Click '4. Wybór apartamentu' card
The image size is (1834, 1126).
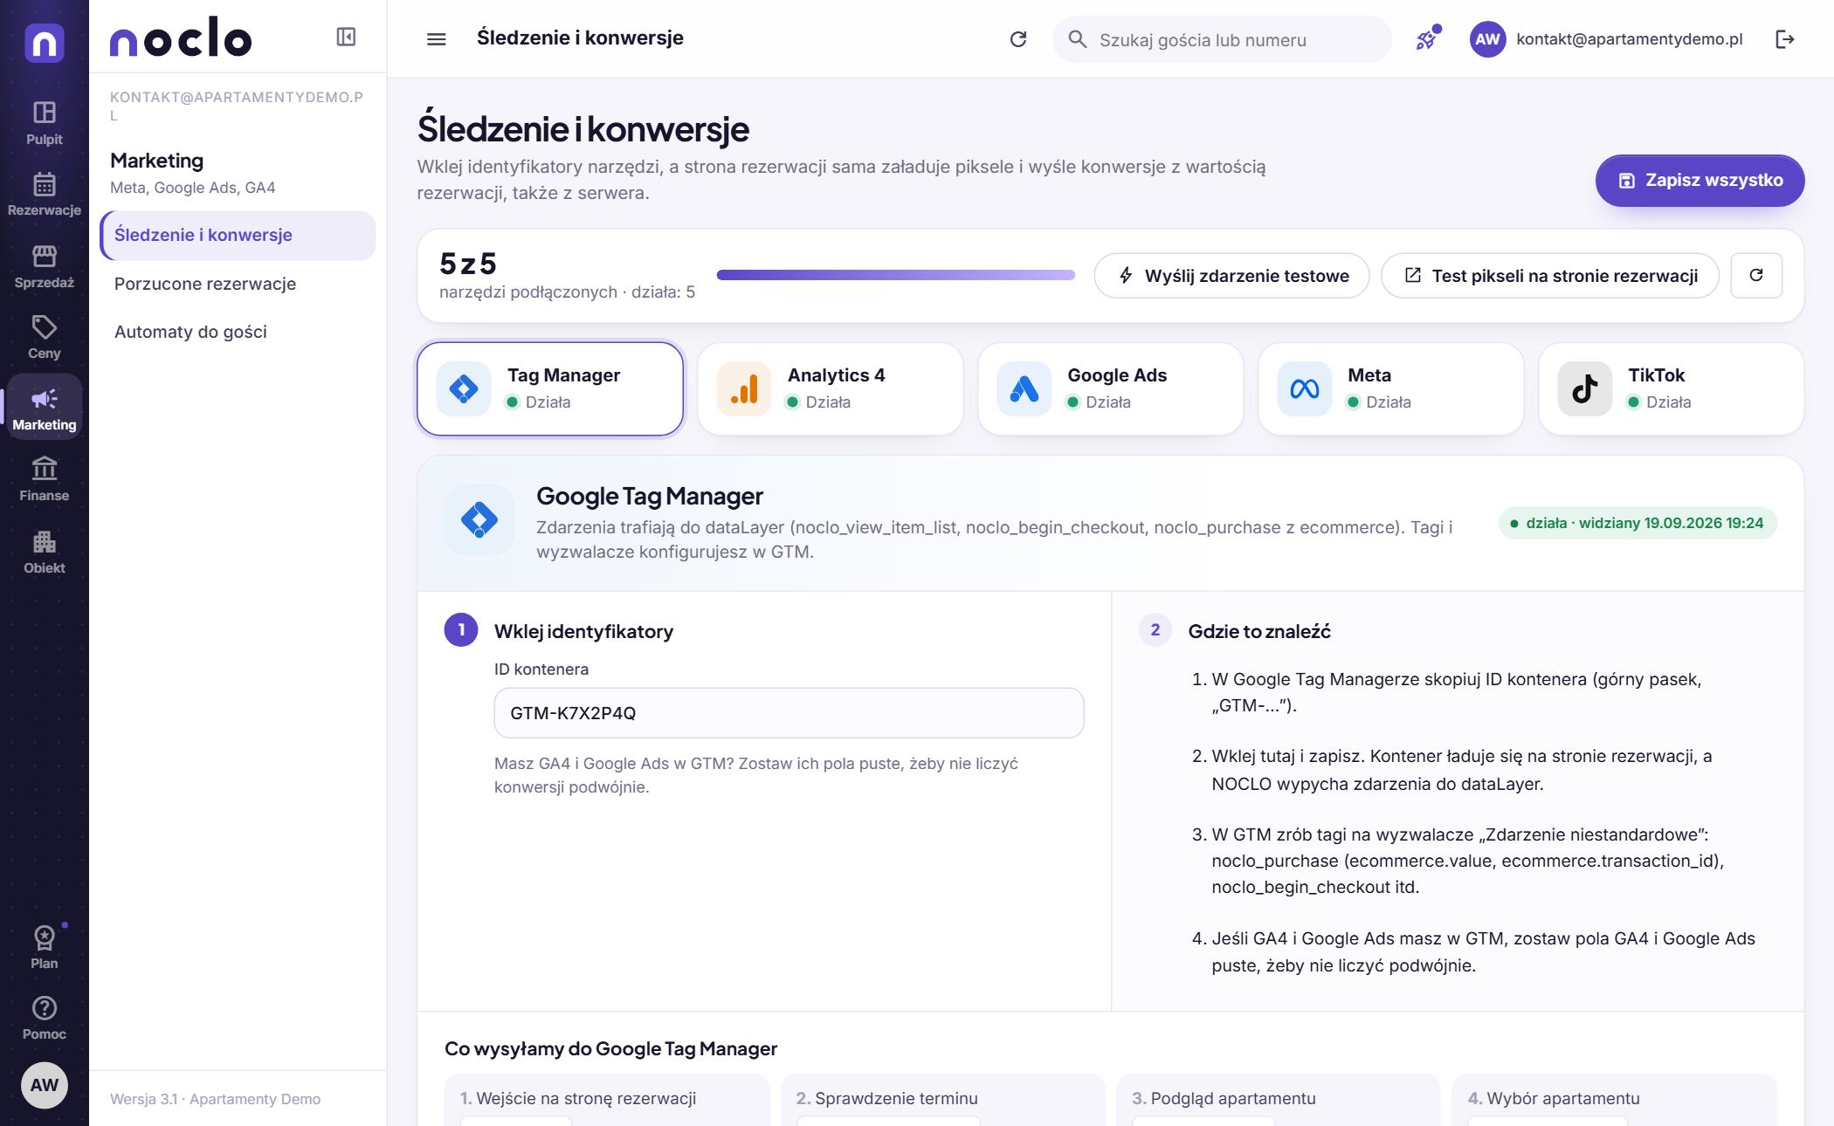click(x=1614, y=1100)
